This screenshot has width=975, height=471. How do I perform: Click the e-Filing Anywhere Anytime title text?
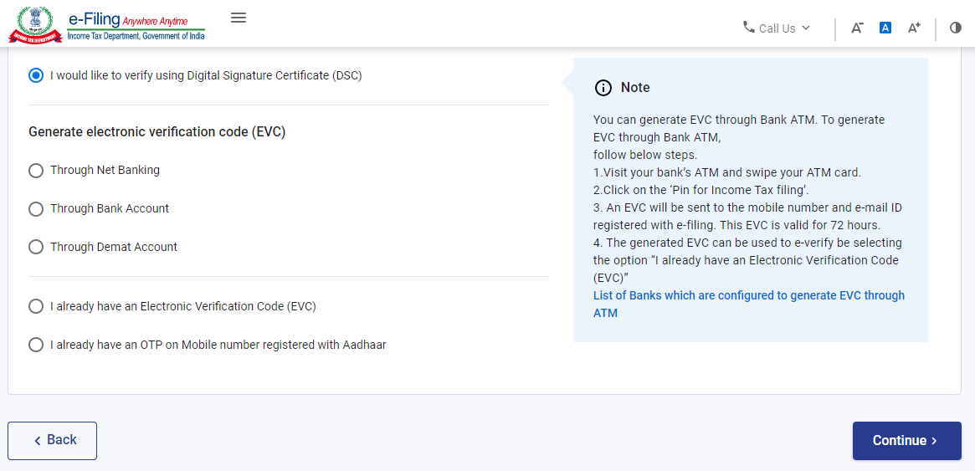(x=136, y=19)
